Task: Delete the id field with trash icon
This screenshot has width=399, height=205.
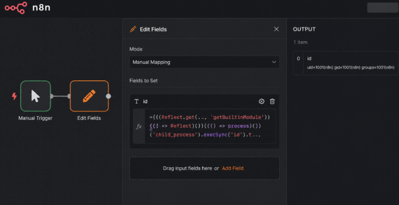Action: click(x=272, y=101)
